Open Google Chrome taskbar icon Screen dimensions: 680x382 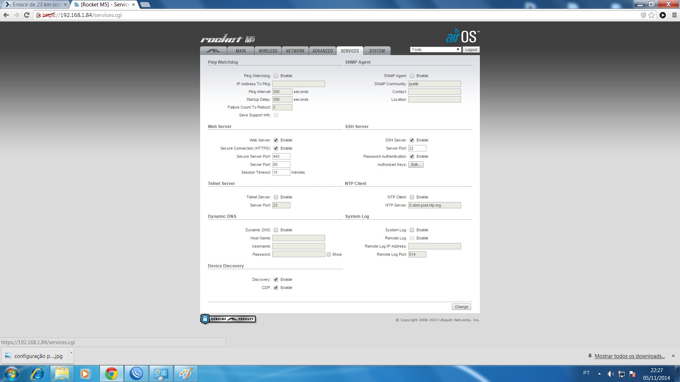[x=111, y=374]
